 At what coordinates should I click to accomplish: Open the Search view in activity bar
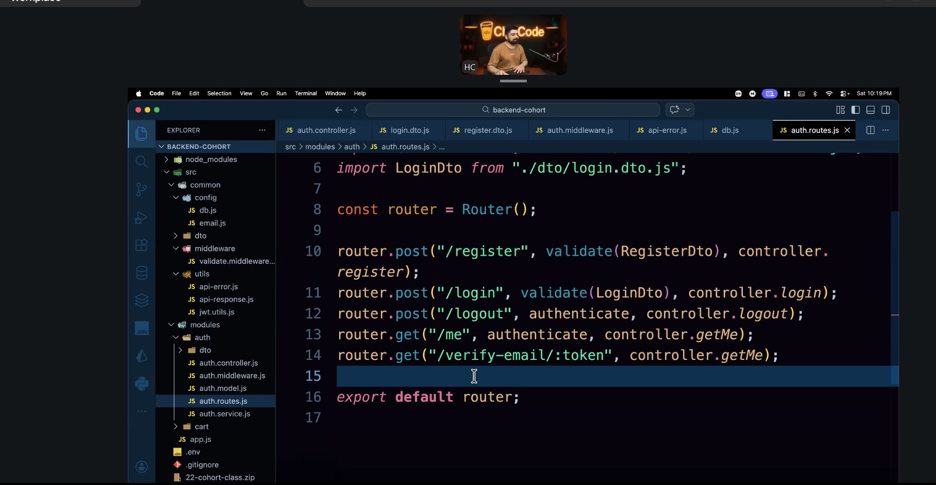[141, 161]
